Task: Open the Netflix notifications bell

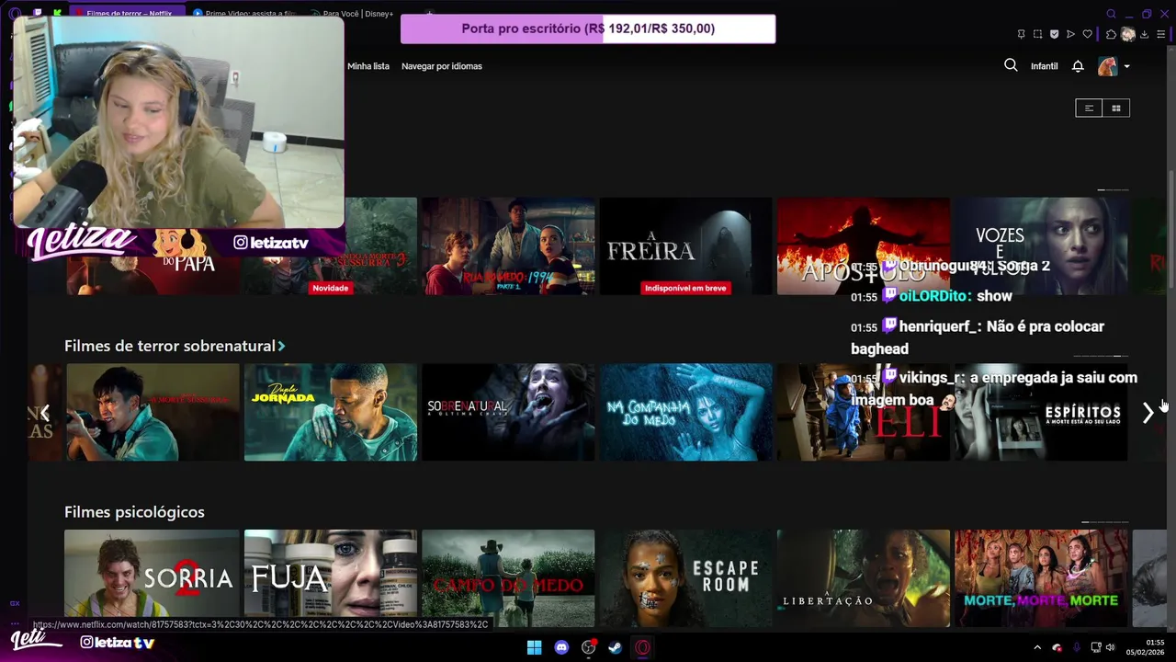Action: tap(1078, 66)
